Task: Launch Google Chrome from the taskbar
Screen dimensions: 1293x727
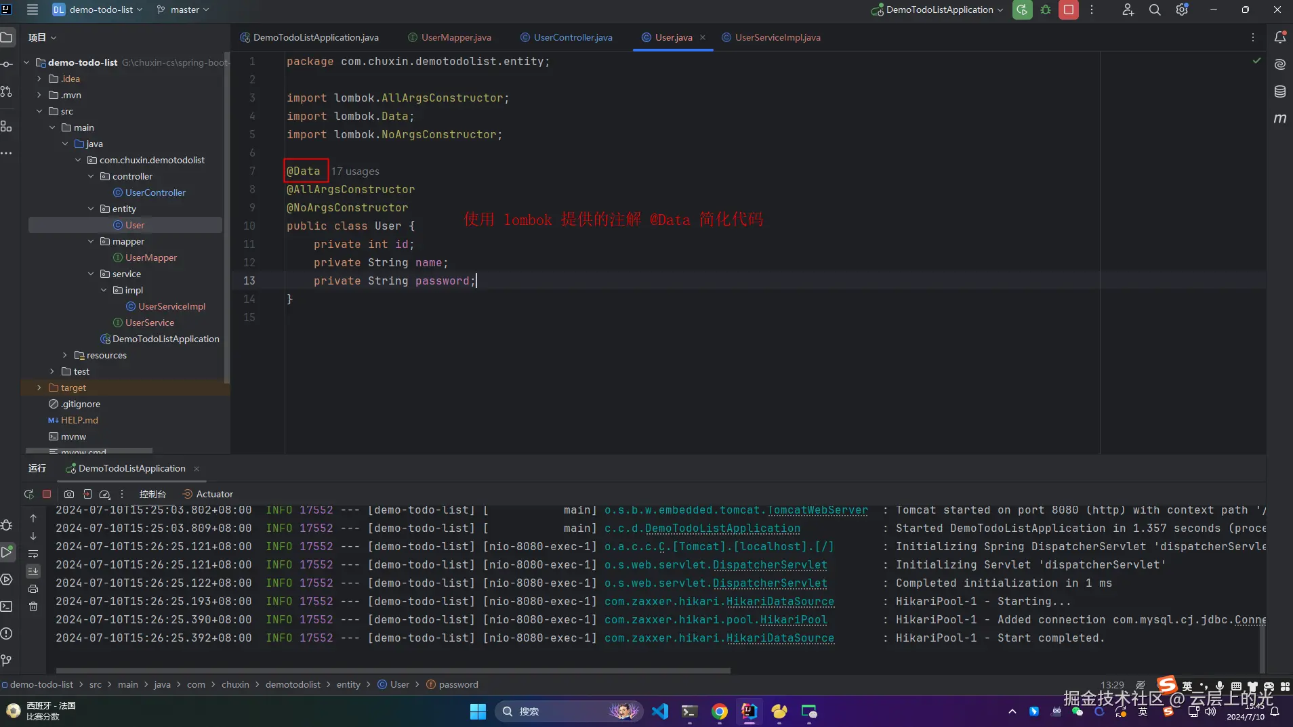Action: tap(720, 711)
